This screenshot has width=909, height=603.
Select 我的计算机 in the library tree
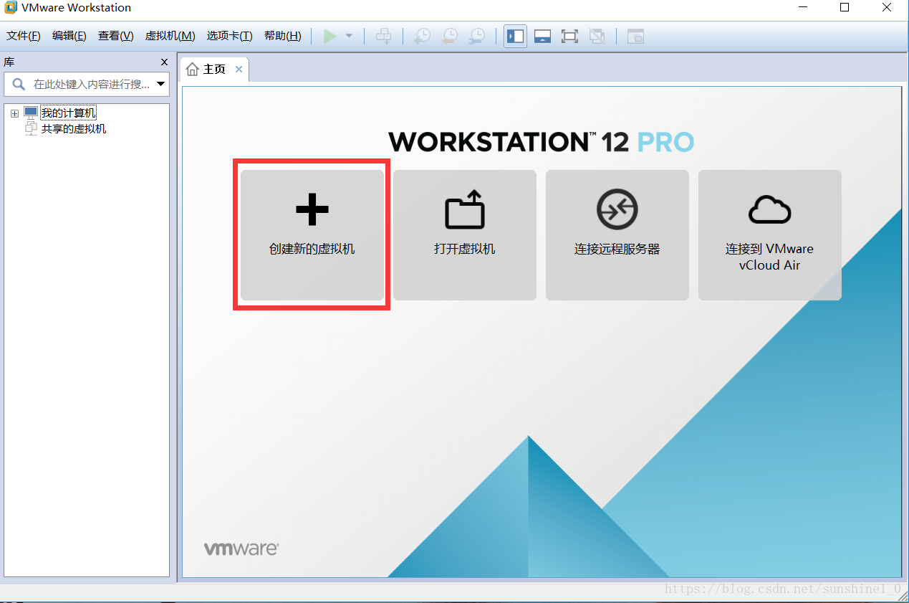[x=68, y=113]
